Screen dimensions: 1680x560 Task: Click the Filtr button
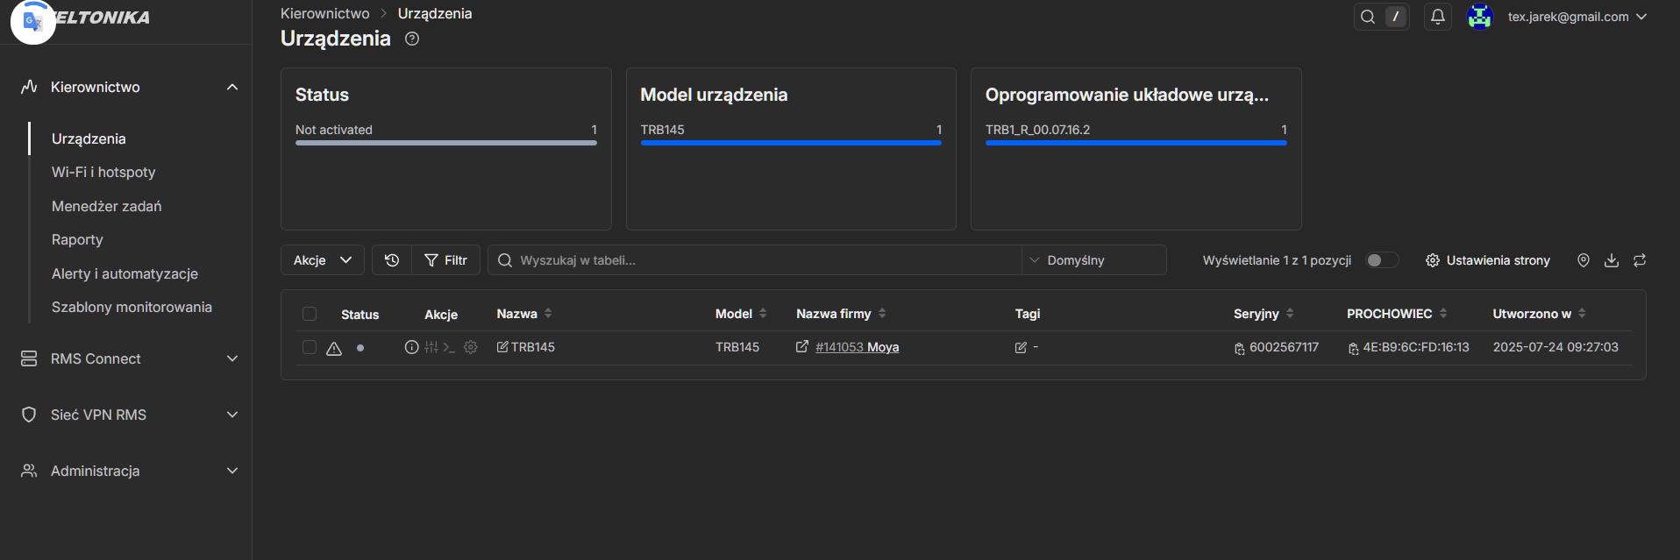point(446,260)
